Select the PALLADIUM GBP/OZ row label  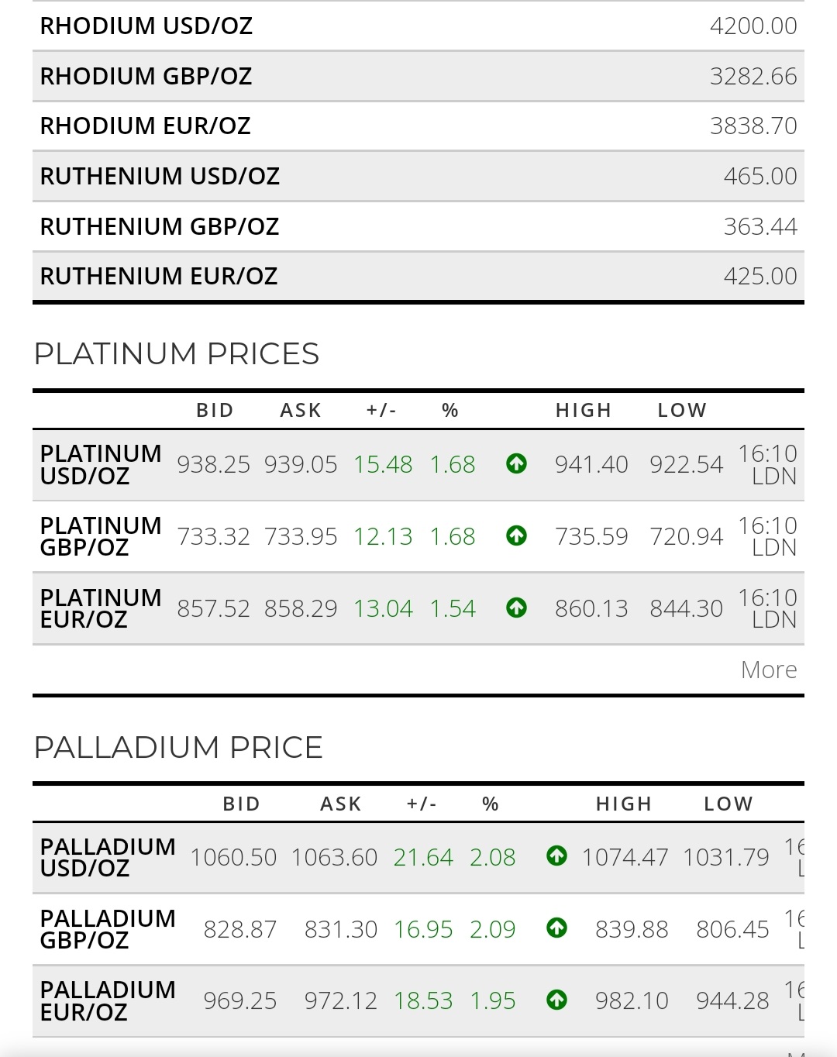108,928
